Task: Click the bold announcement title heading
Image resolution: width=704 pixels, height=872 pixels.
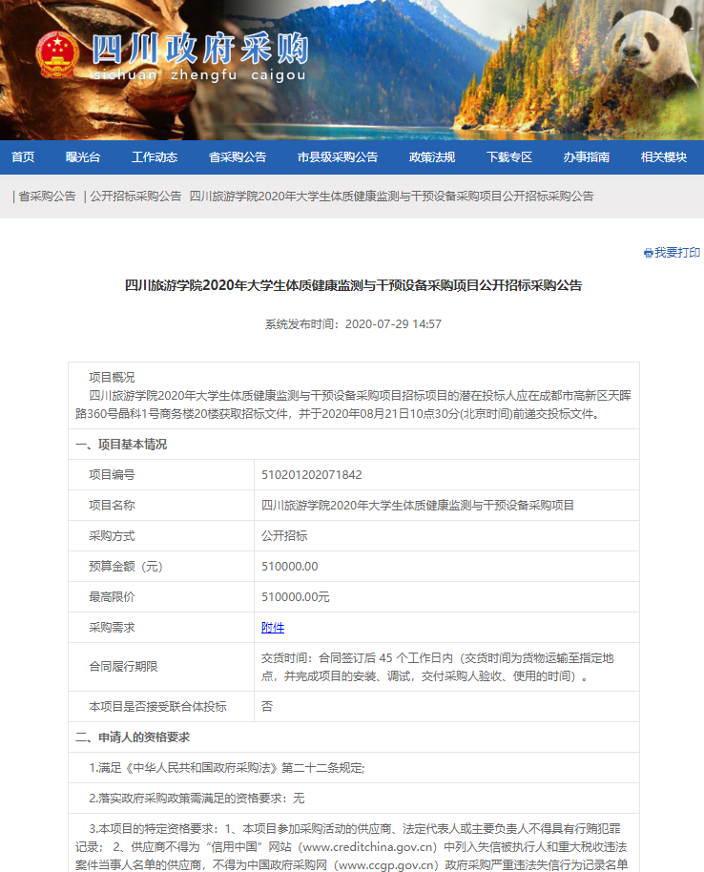Action: click(353, 286)
